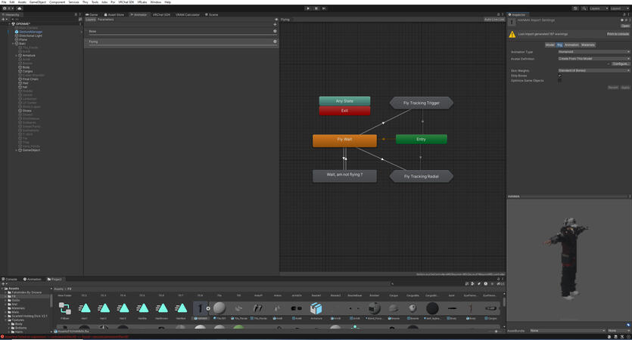Viewport: 632px width, 340px height.
Task: Click the Print to console button
Action: 618,34
